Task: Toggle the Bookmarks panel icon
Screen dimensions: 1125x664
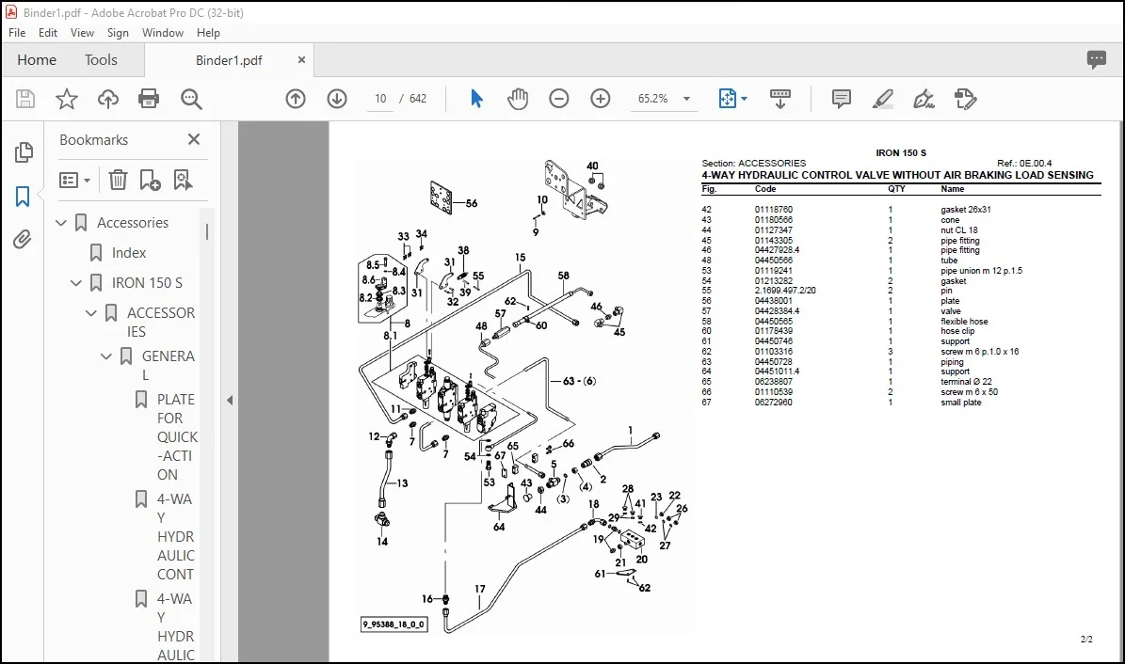Action: coord(23,197)
